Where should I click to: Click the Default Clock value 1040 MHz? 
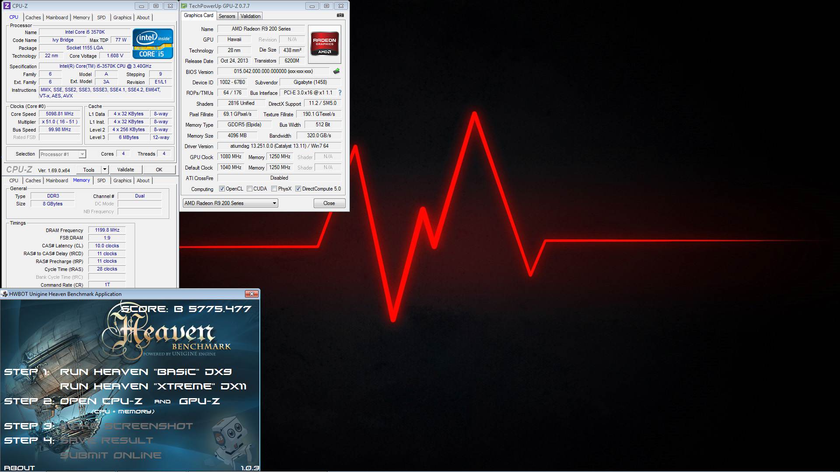231,167
